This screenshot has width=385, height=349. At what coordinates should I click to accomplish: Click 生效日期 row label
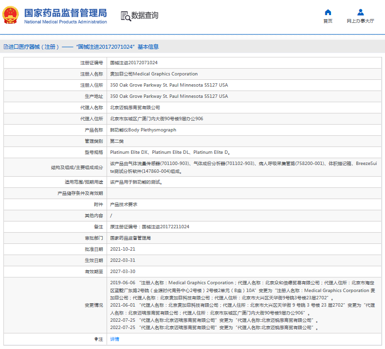(x=94, y=260)
